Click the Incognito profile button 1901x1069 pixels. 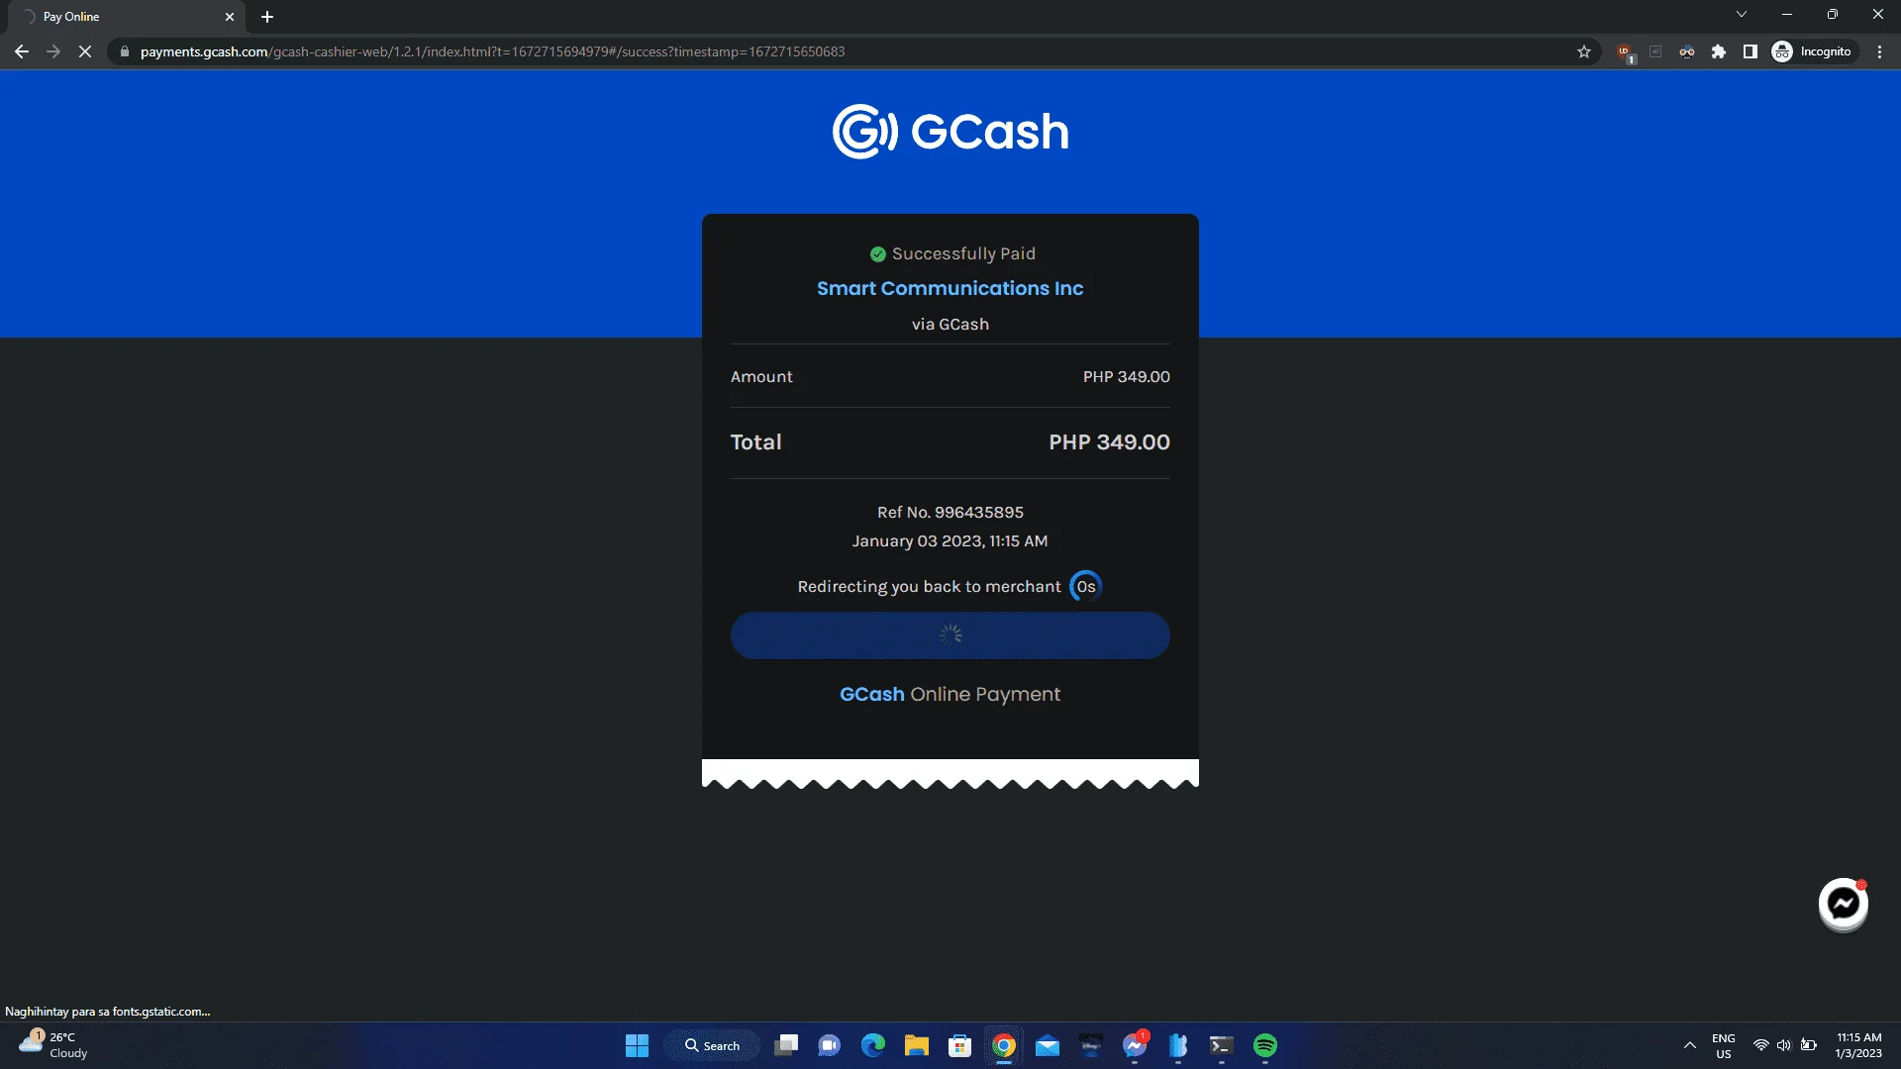pyautogui.click(x=1813, y=51)
